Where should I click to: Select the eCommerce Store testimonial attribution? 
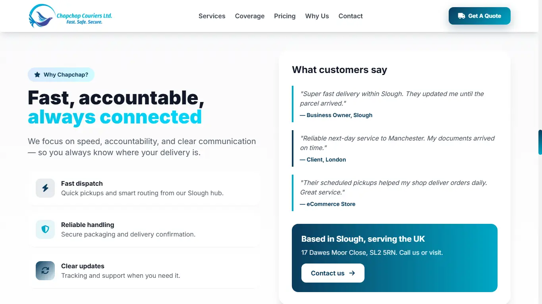click(328, 204)
